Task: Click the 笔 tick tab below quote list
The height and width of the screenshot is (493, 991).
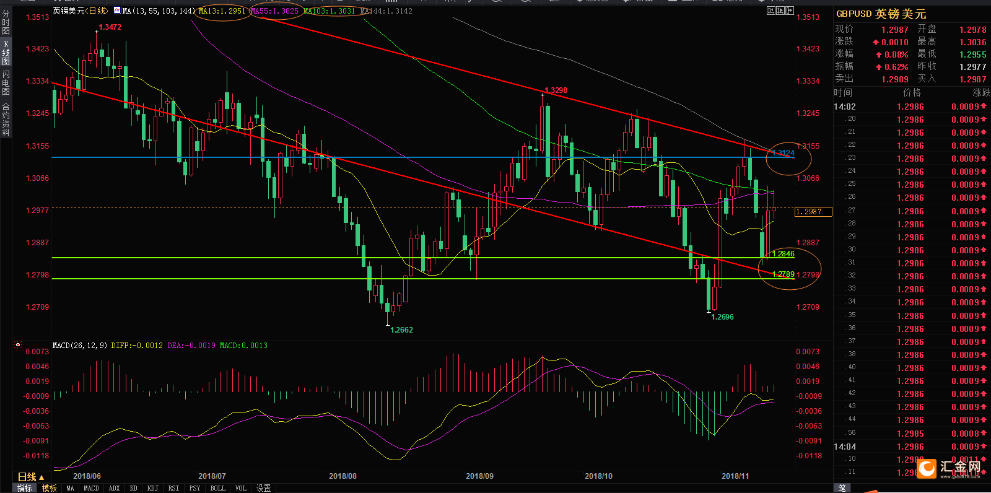Action: click(x=842, y=488)
